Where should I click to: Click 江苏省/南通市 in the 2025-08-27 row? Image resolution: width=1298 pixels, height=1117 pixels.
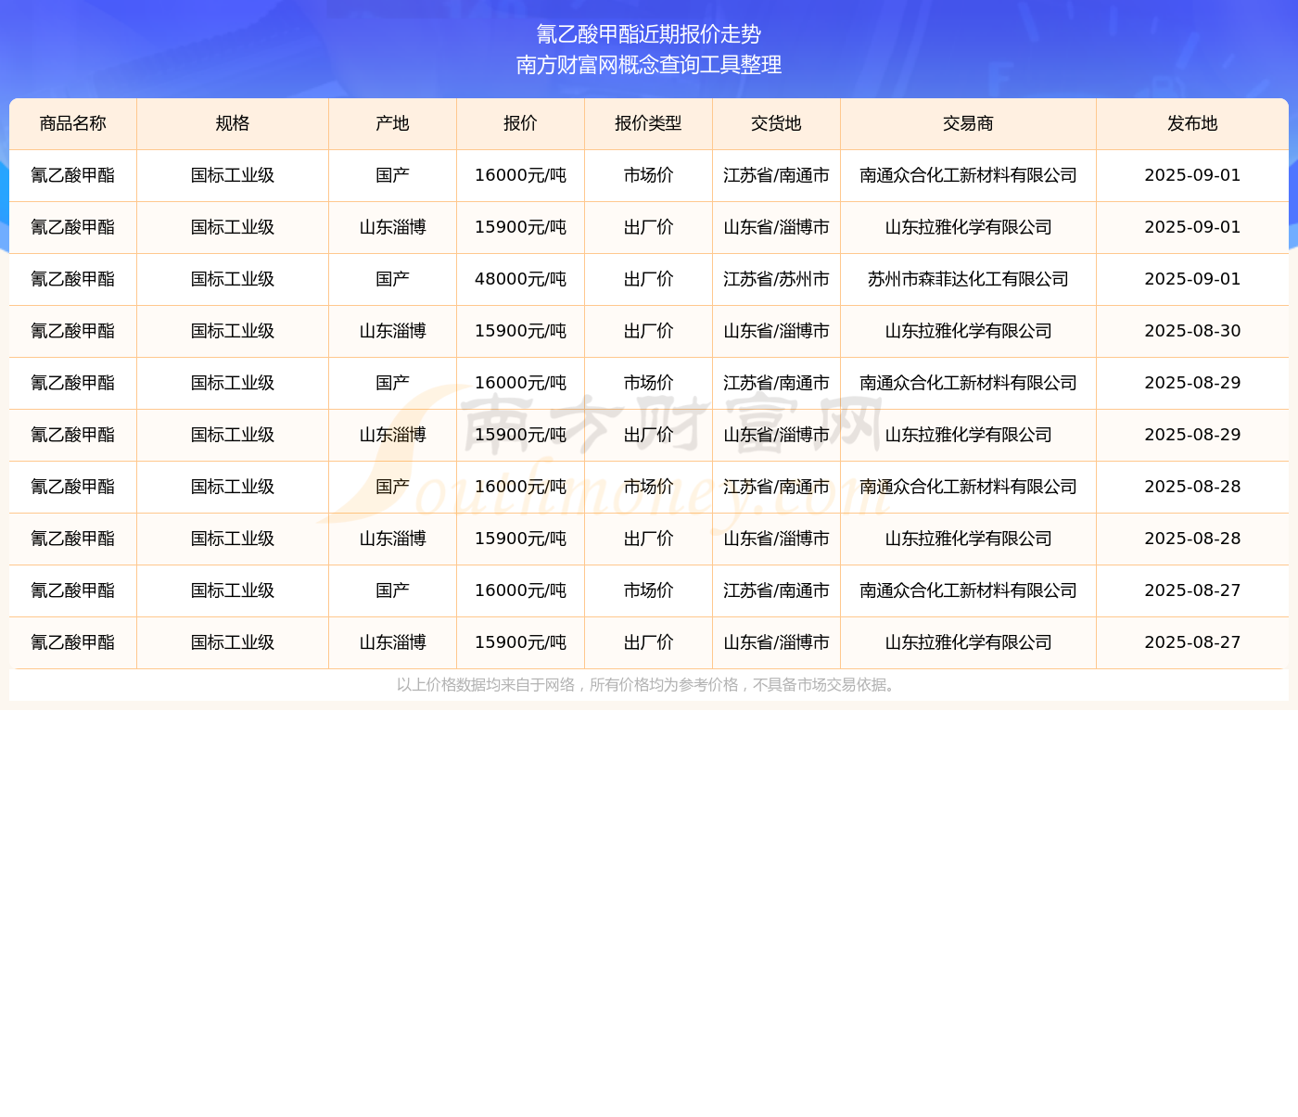(x=777, y=590)
